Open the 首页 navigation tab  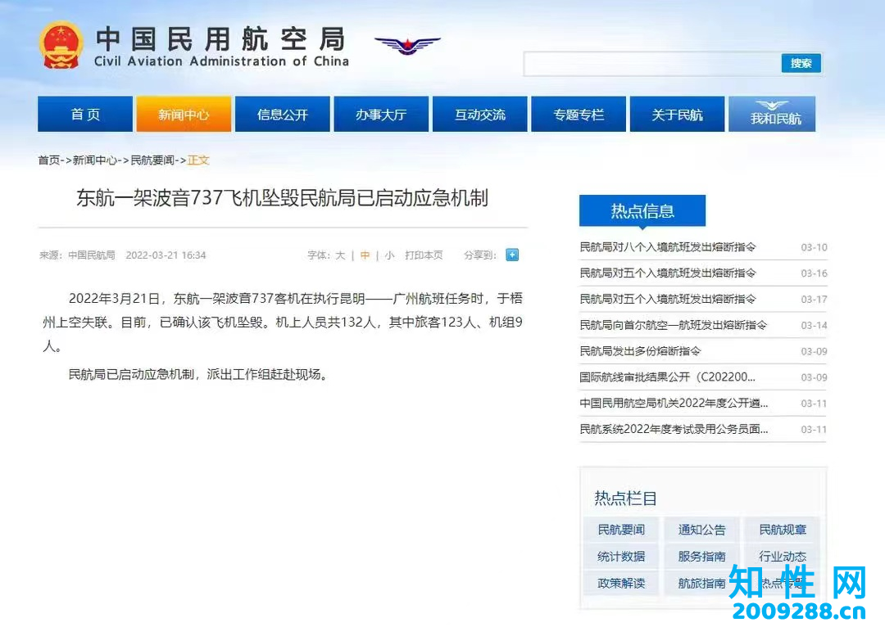click(85, 114)
